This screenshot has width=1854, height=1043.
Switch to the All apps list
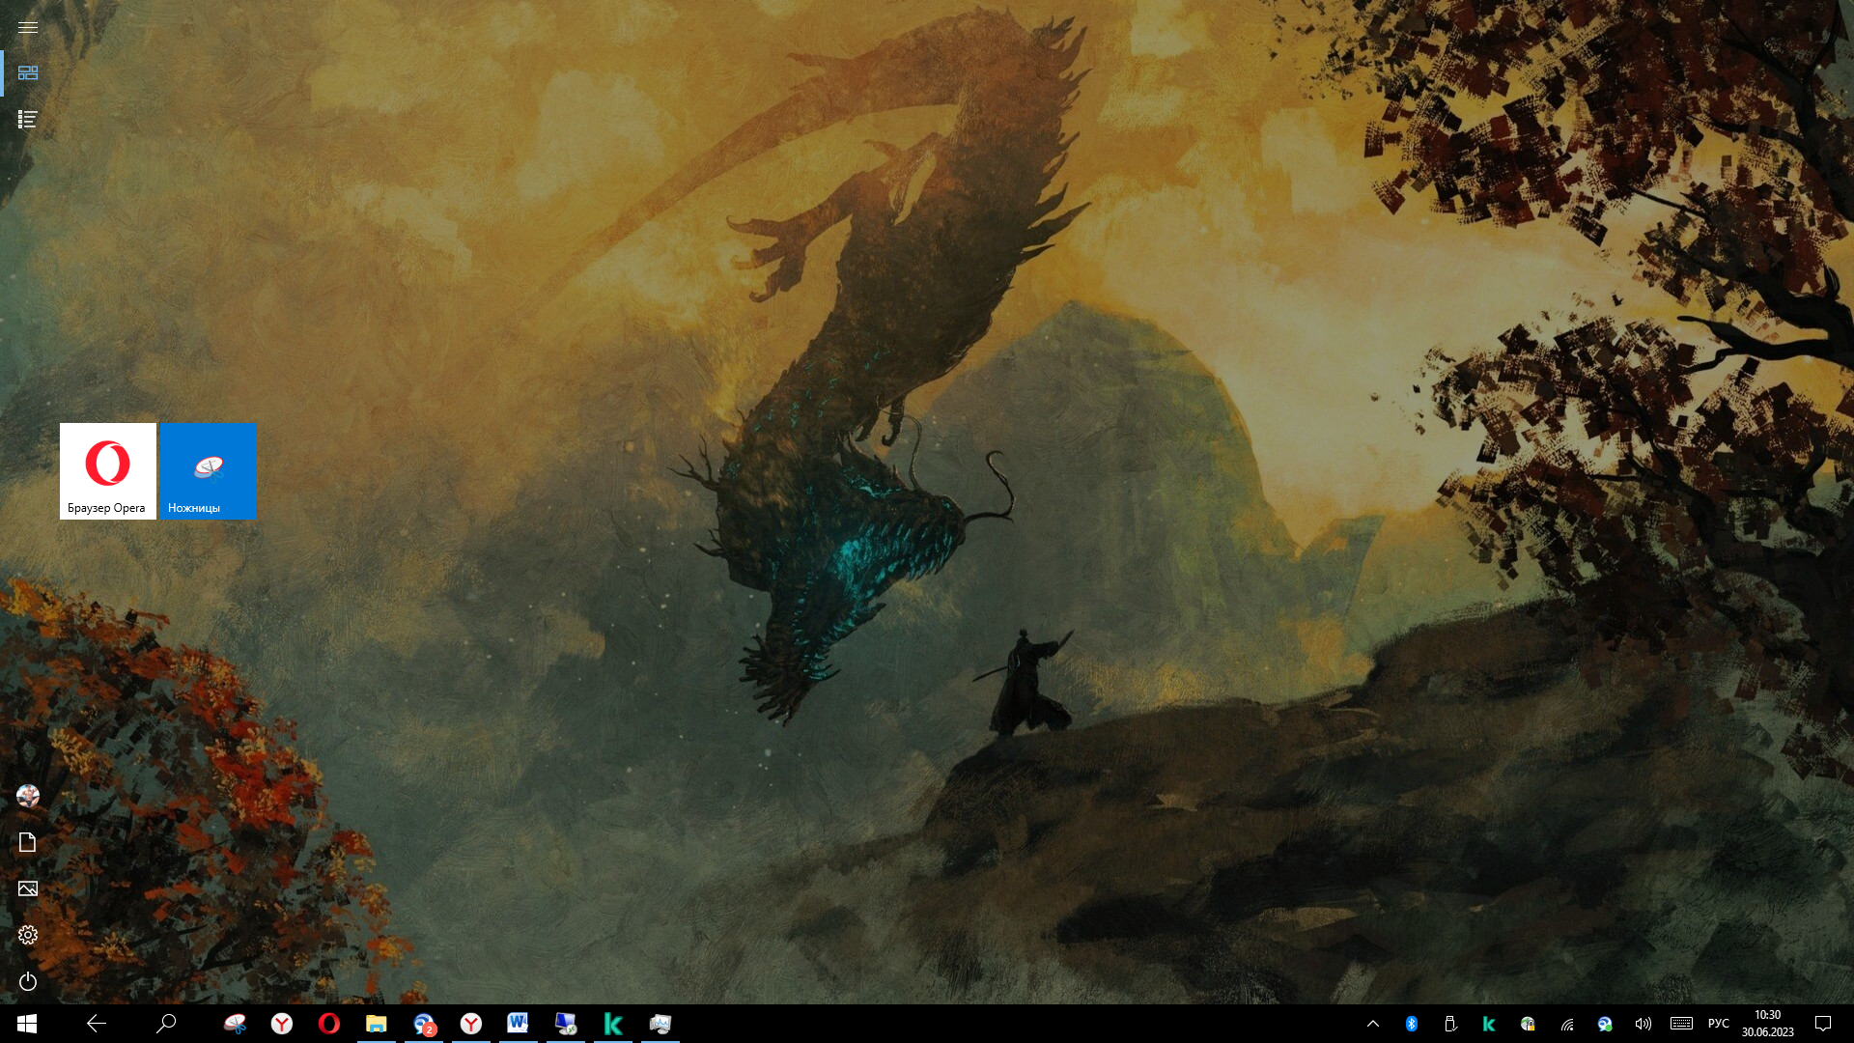[28, 120]
